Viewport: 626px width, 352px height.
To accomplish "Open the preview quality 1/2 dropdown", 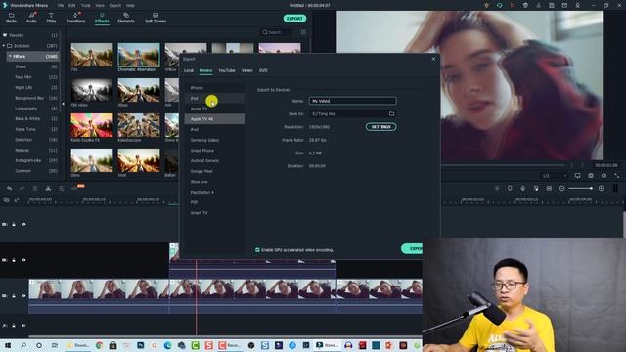I will point(555,176).
